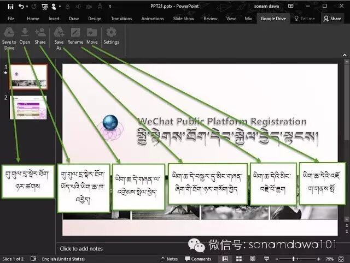Open the Design tab

(x=95, y=19)
